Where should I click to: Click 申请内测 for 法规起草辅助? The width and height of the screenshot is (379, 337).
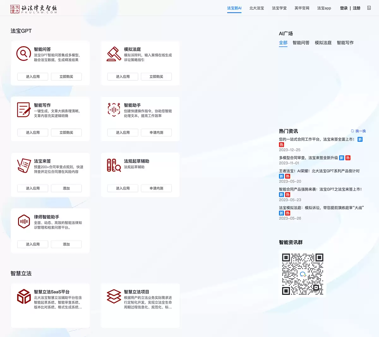(156, 188)
